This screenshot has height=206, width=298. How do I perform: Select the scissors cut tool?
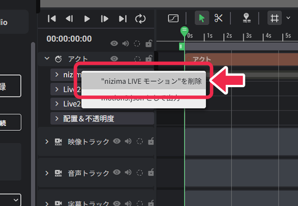pos(218,18)
